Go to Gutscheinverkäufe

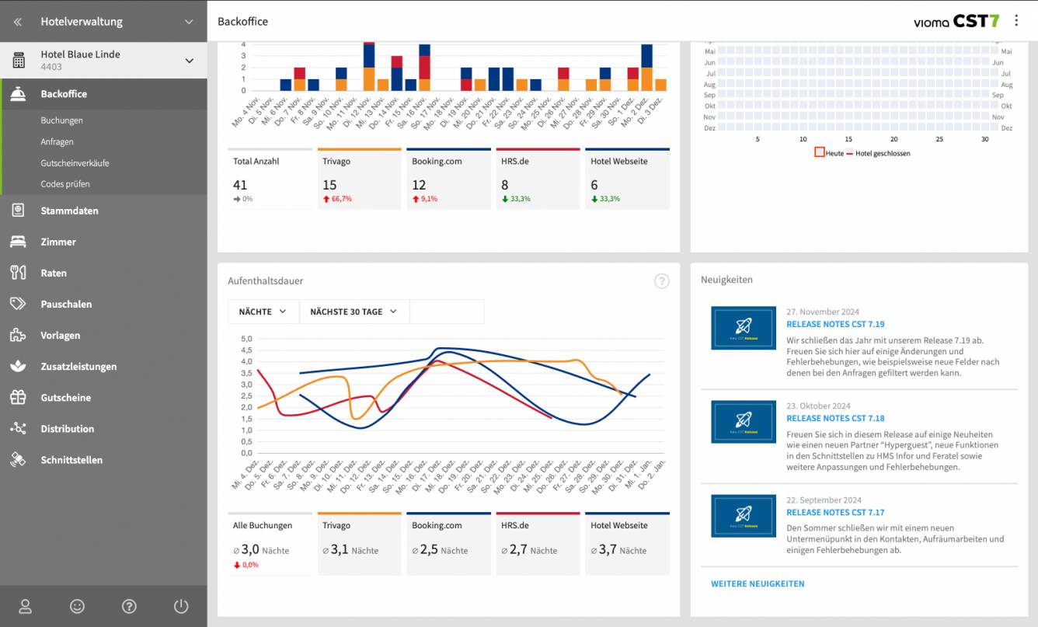point(75,163)
